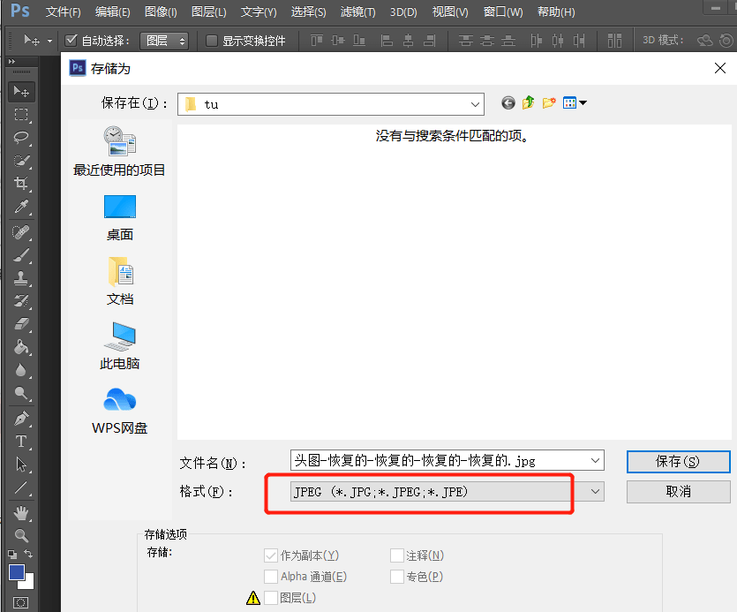Open the 滤镜 menu
This screenshot has width=737, height=612.
(x=357, y=11)
